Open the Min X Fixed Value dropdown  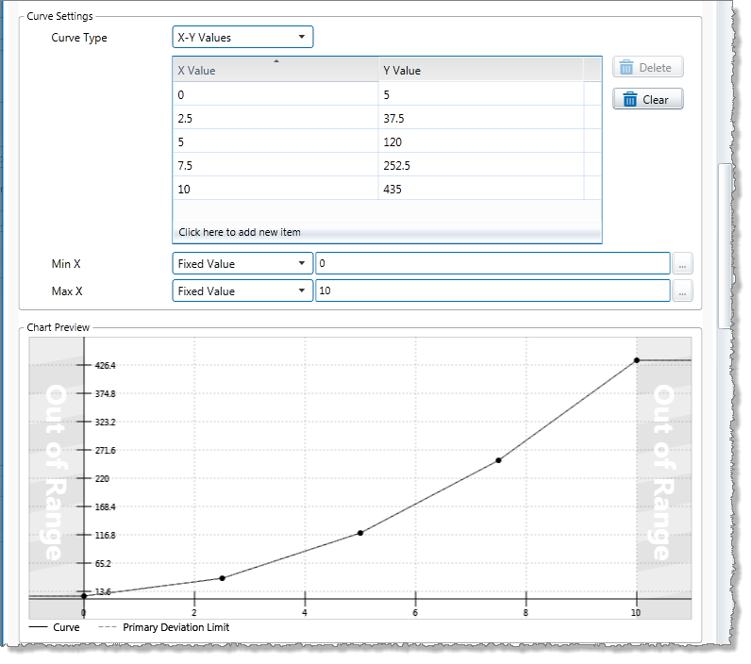242,264
